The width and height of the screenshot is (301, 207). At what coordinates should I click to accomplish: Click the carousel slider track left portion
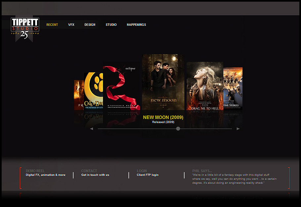(x=137, y=129)
